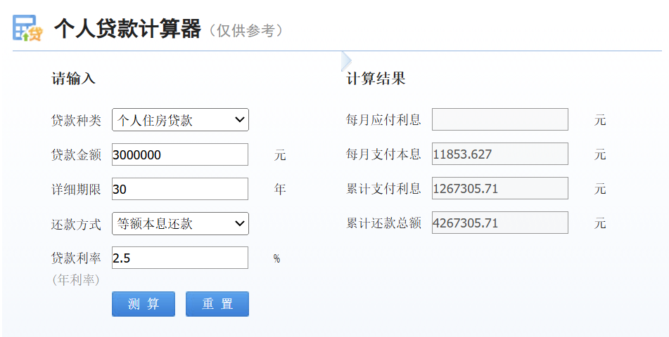Click the 个人贷款计算器 page title
669x337 pixels.
[127, 29]
